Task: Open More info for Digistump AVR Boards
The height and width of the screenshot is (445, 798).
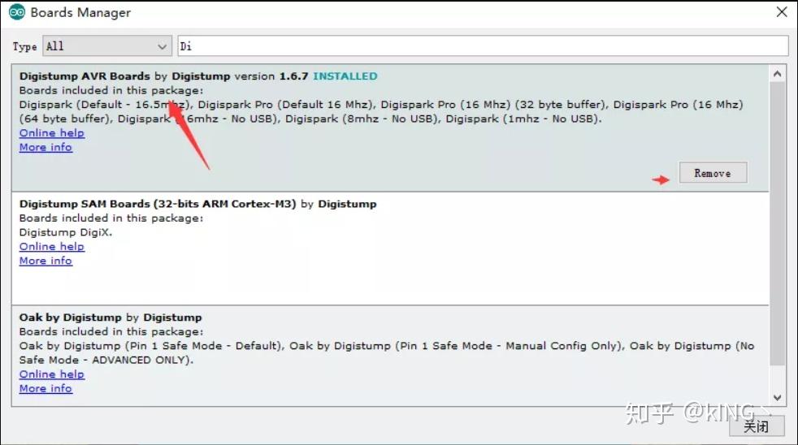Action: (x=46, y=147)
